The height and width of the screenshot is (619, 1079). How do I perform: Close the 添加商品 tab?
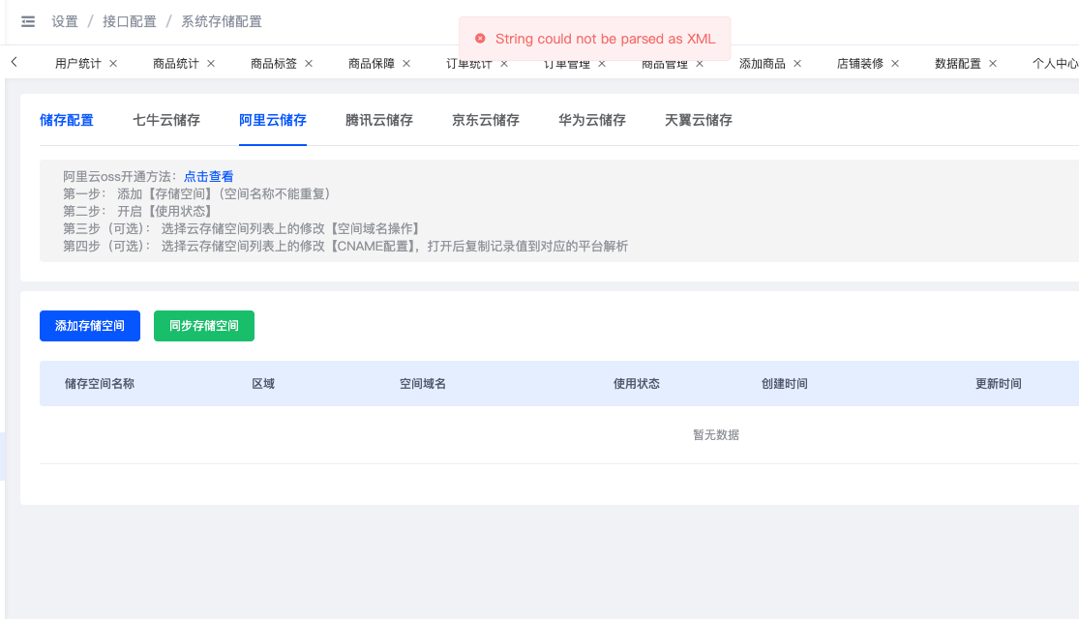click(797, 63)
